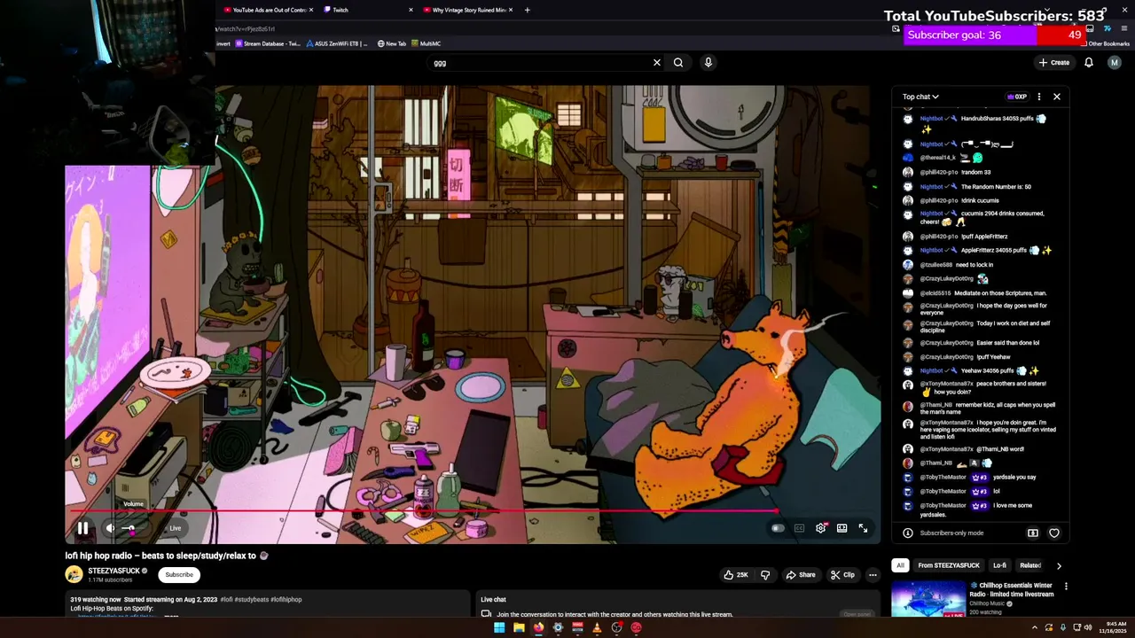Select chat message 'yardsale you say'

[1014, 477]
